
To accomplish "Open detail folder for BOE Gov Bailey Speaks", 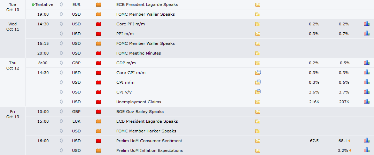I will coord(258,112).
